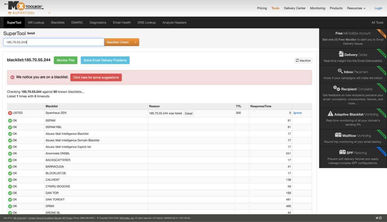
Task: Click the Login link
Action: coord(379,8)
